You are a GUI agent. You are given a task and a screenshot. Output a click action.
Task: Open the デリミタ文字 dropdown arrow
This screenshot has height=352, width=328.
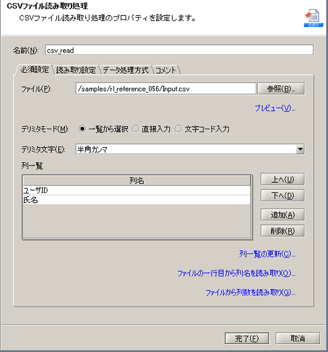click(300, 149)
